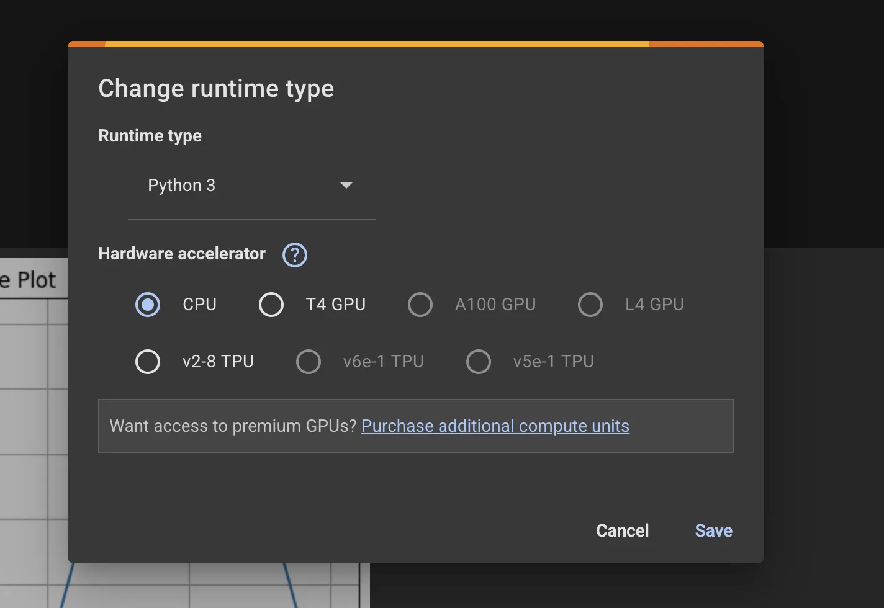This screenshot has height=608, width=884.
Task: Save the runtime type changes
Action: point(713,530)
